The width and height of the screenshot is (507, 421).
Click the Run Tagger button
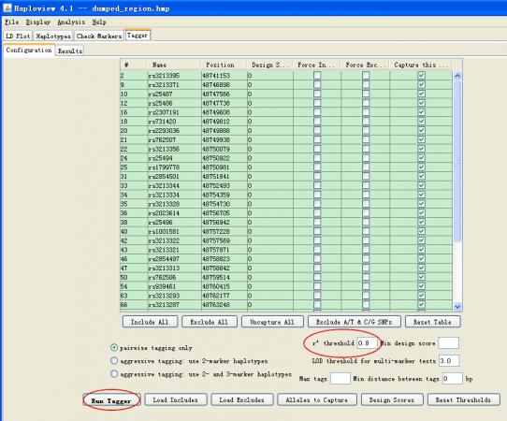tap(111, 400)
